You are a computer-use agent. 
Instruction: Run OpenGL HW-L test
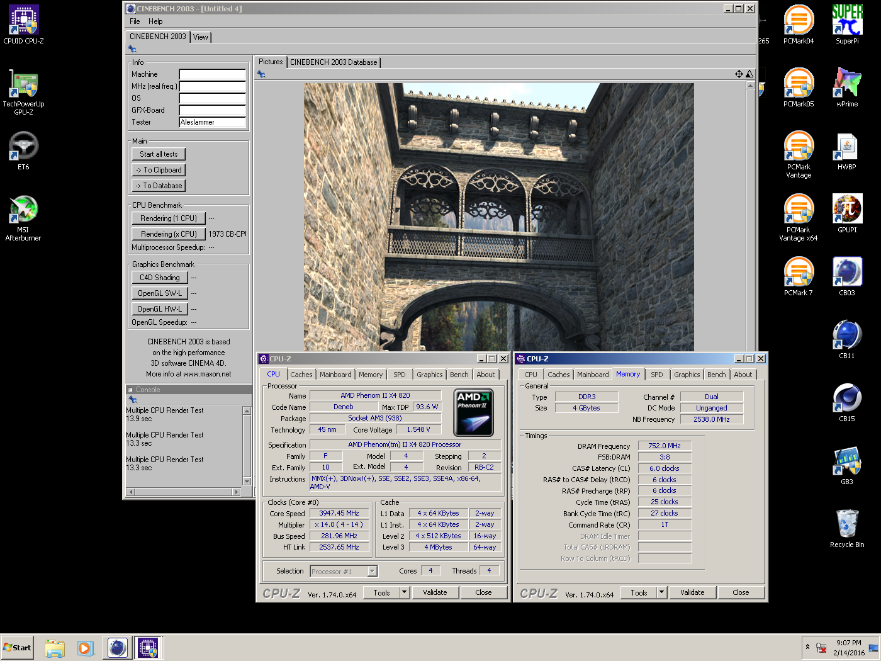[x=160, y=309]
